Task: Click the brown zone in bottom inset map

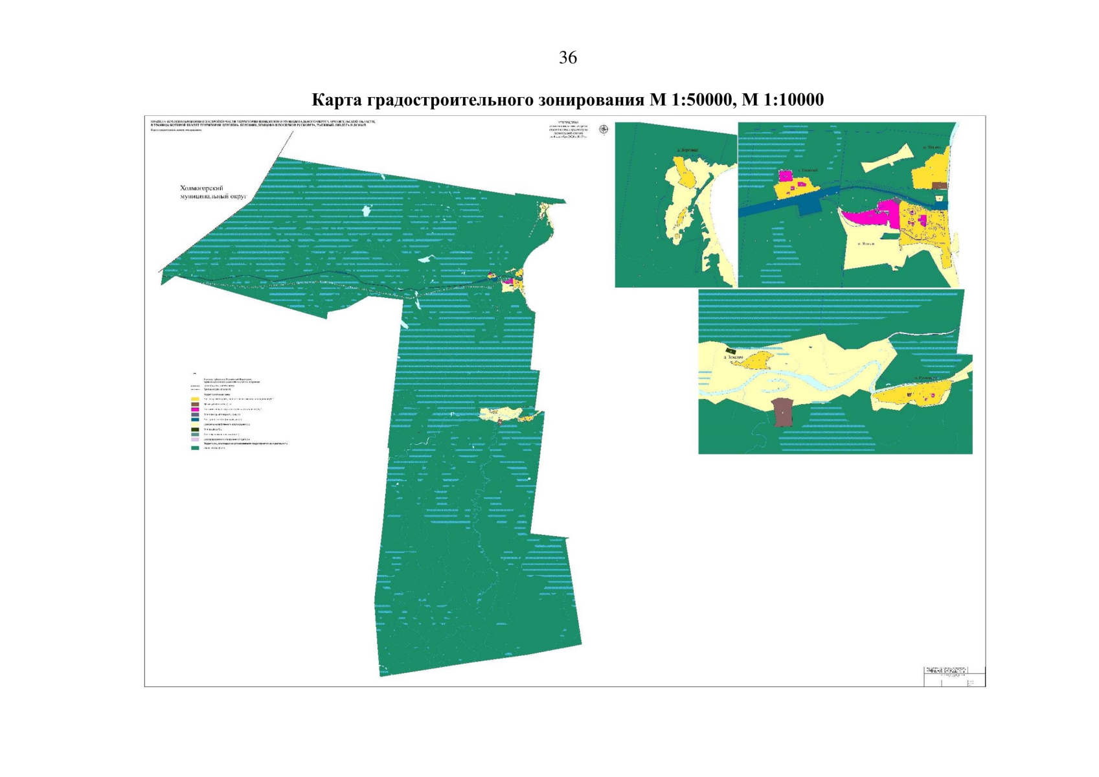Action: click(782, 412)
